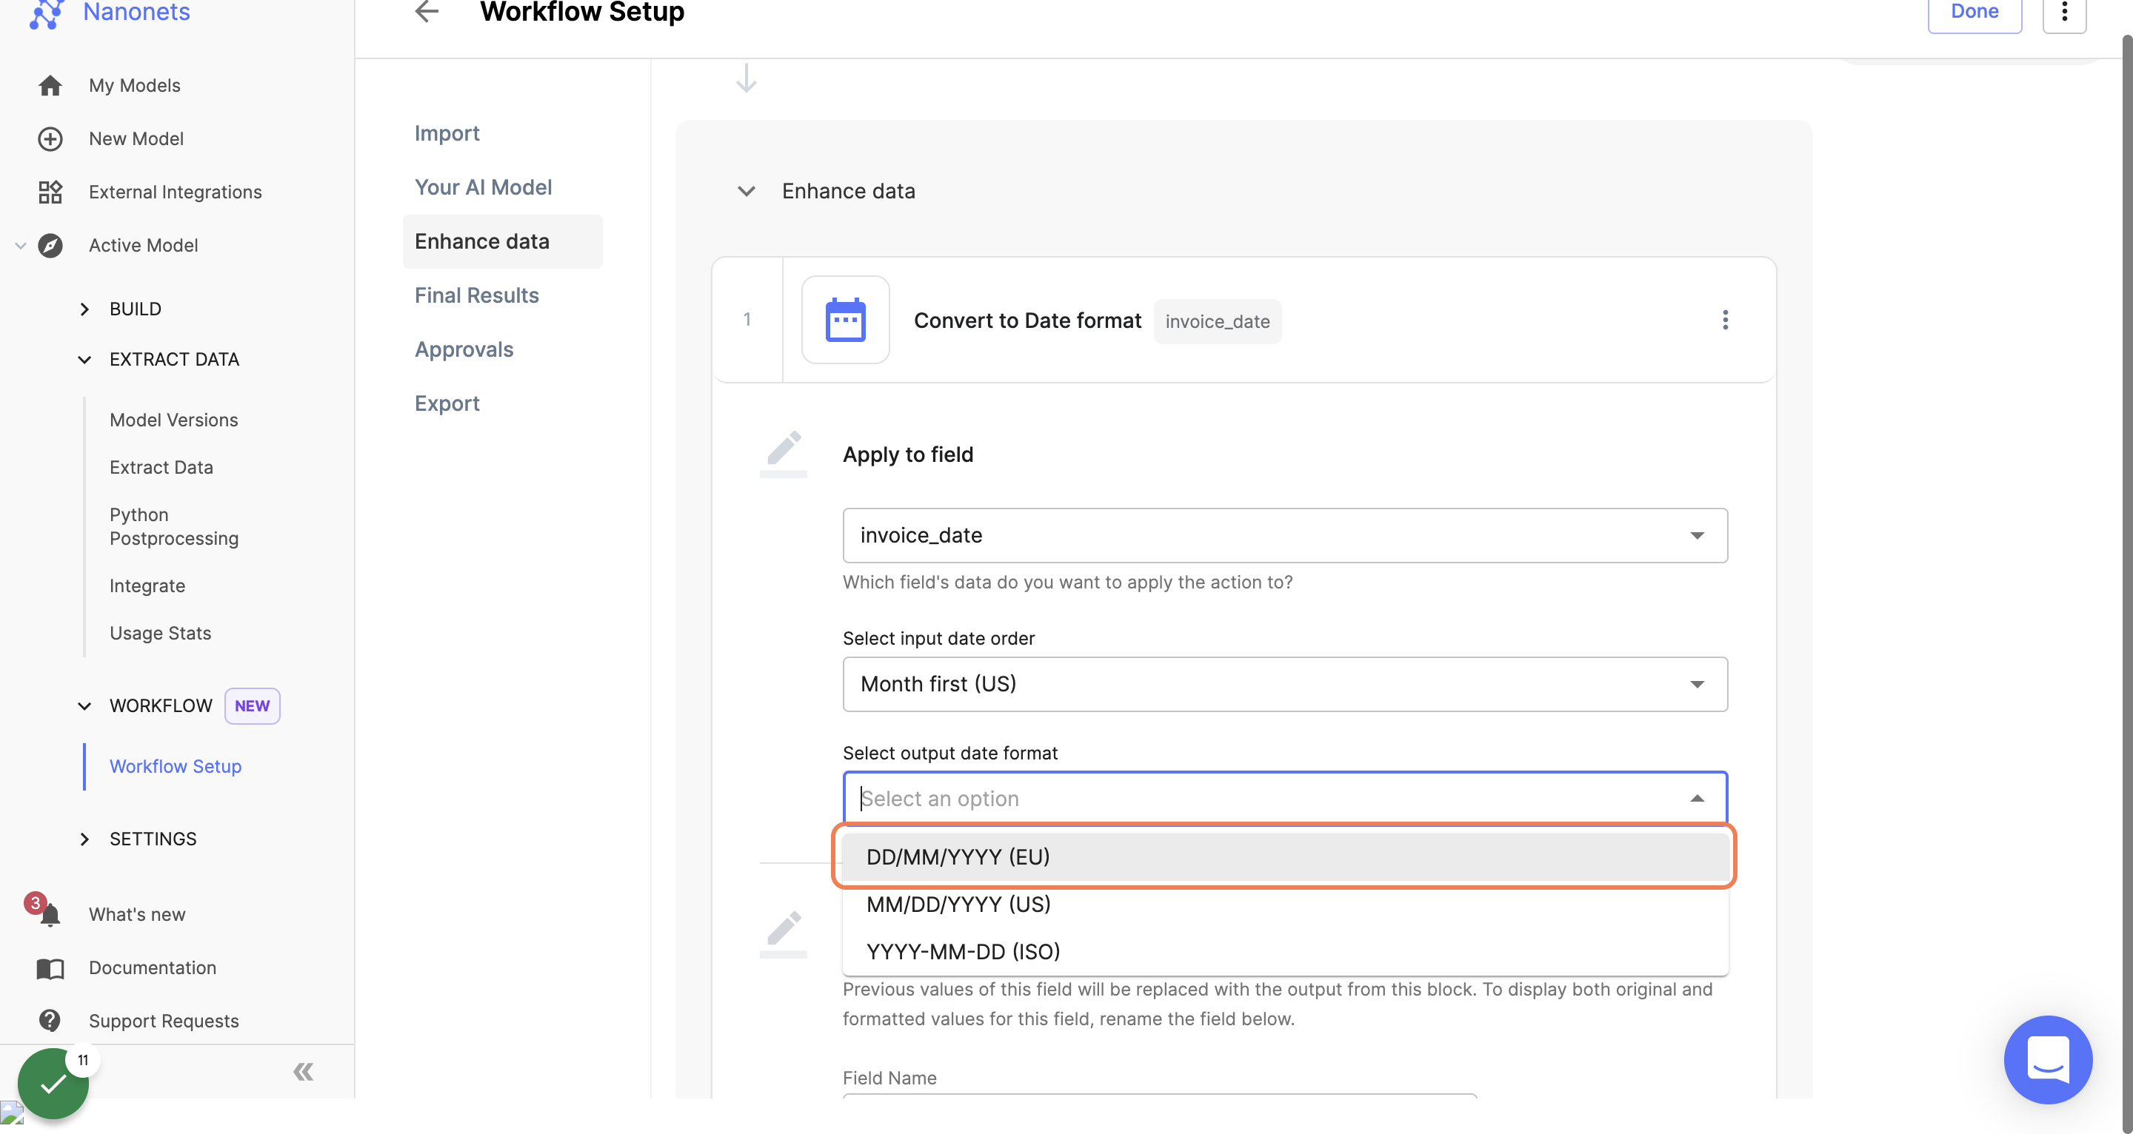Go to the Final Results step

[x=477, y=295]
